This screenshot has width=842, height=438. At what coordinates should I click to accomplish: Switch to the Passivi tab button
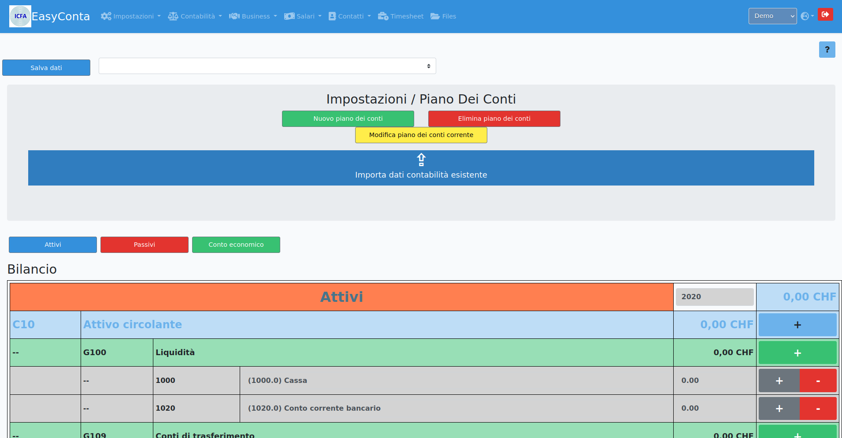click(145, 245)
